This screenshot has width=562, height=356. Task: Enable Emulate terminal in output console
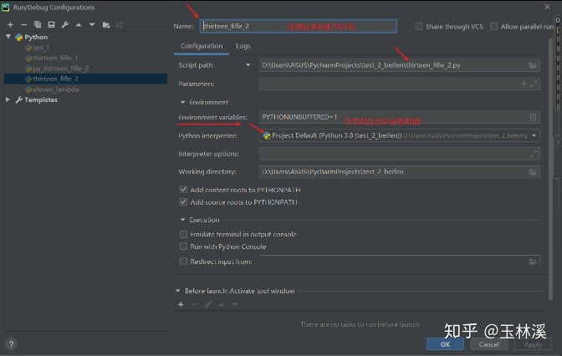coord(183,234)
